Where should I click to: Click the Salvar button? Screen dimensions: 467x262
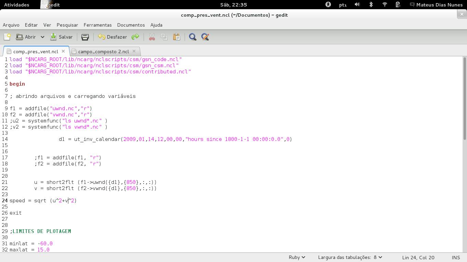[x=62, y=37]
